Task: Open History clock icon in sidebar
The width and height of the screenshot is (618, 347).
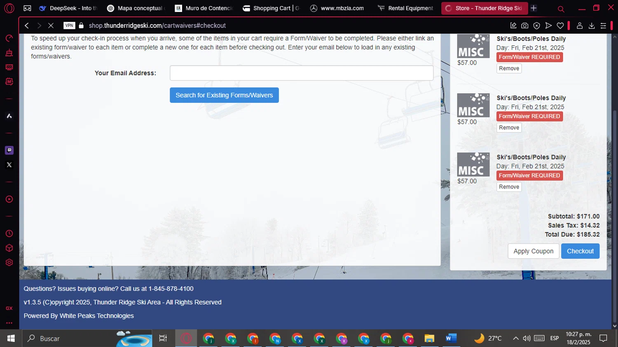Action: point(9,233)
